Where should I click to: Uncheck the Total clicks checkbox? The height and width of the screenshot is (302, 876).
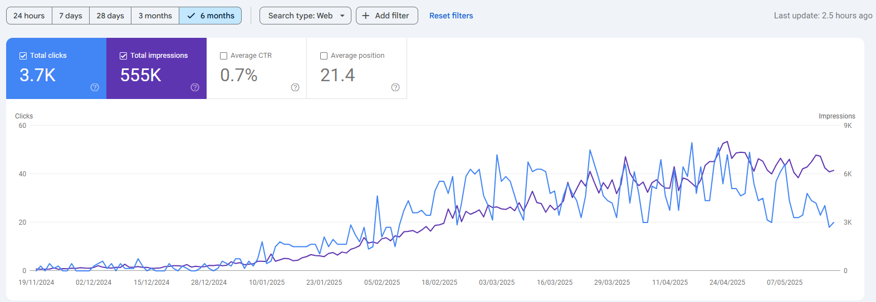point(23,56)
